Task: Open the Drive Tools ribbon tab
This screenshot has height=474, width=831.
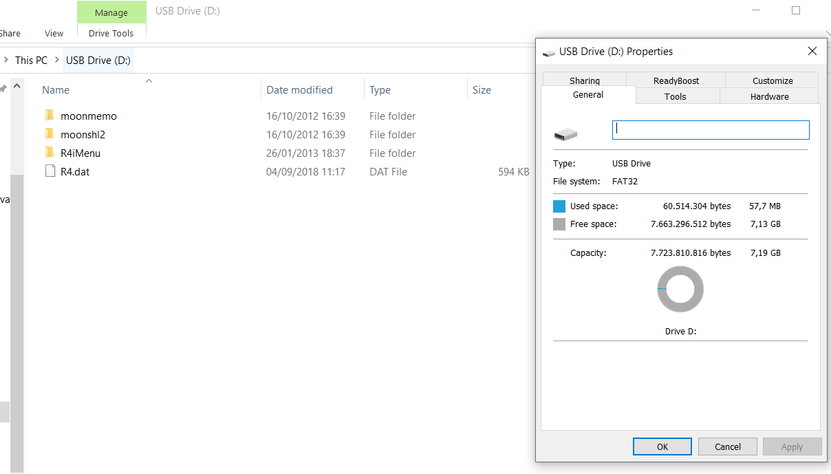Action: tap(111, 33)
